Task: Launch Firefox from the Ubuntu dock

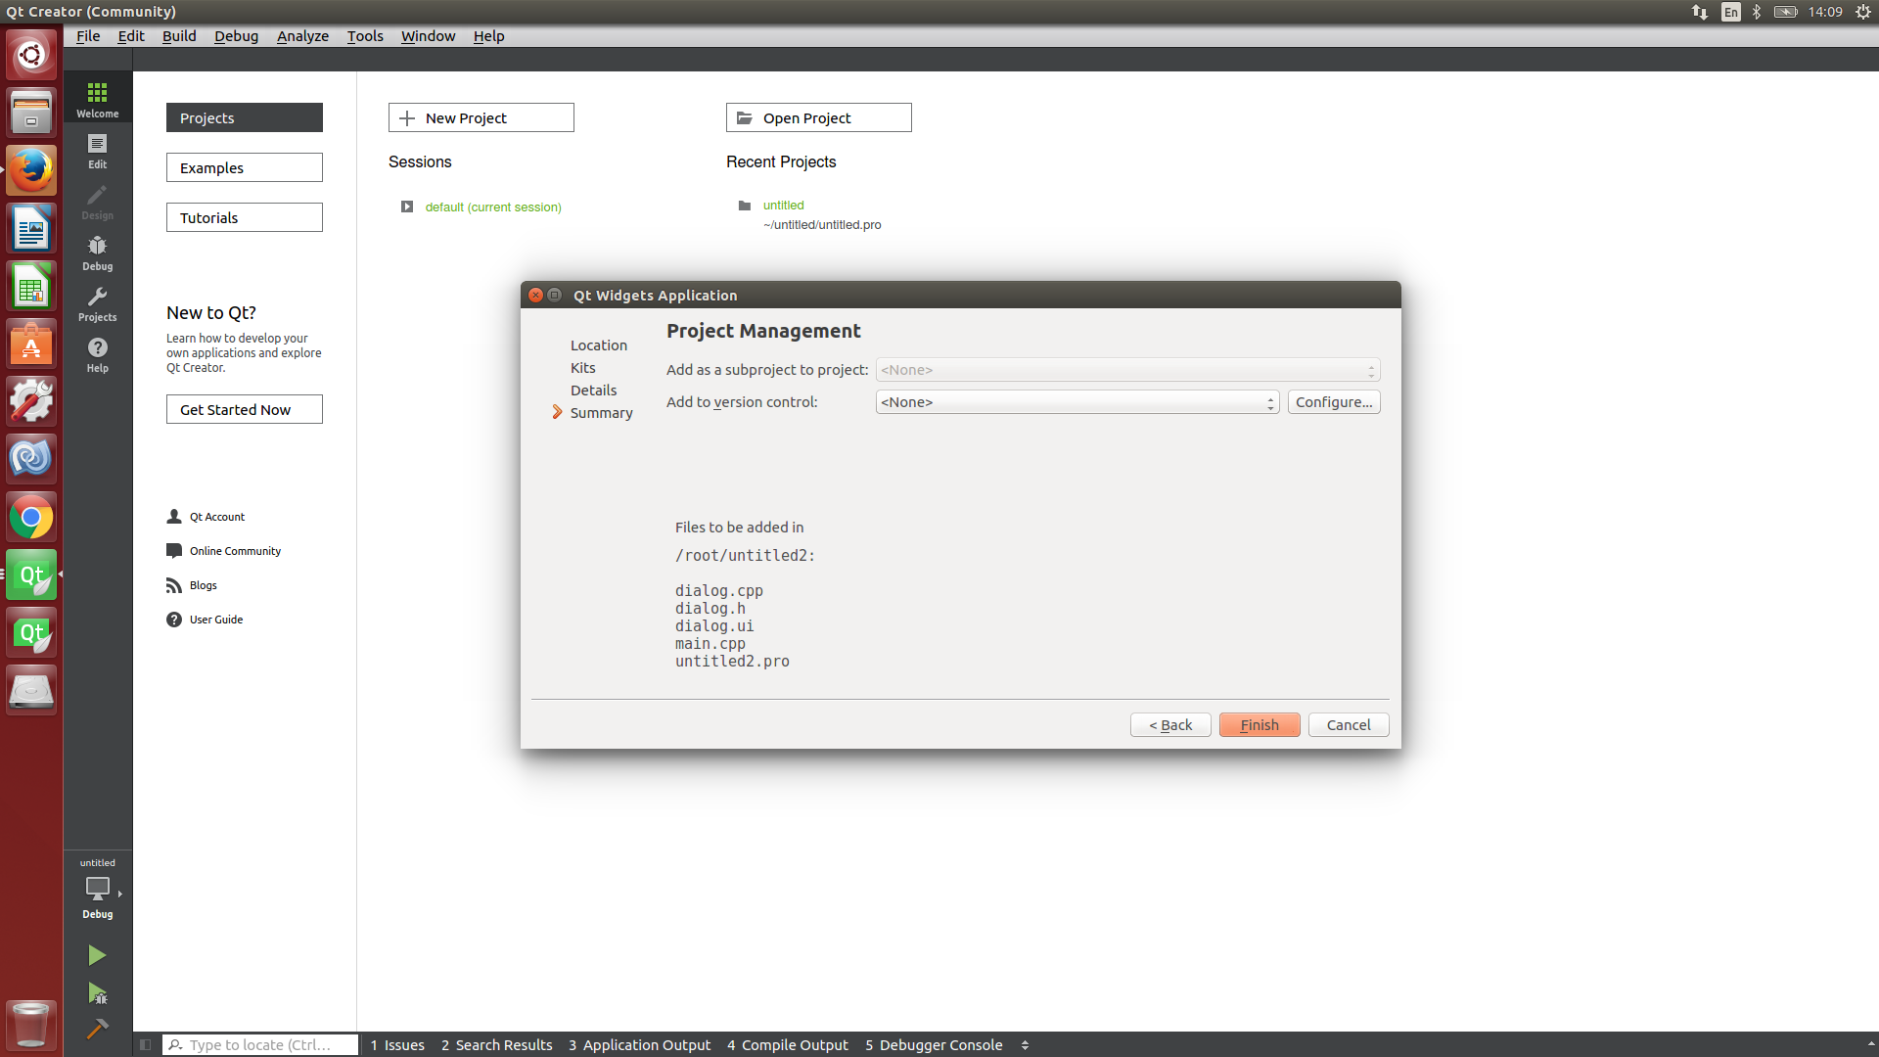Action: [x=31, y=170]
